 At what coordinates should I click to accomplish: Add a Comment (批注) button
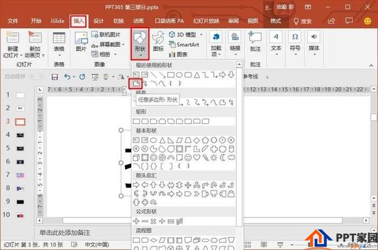click(x=255, y=42)
